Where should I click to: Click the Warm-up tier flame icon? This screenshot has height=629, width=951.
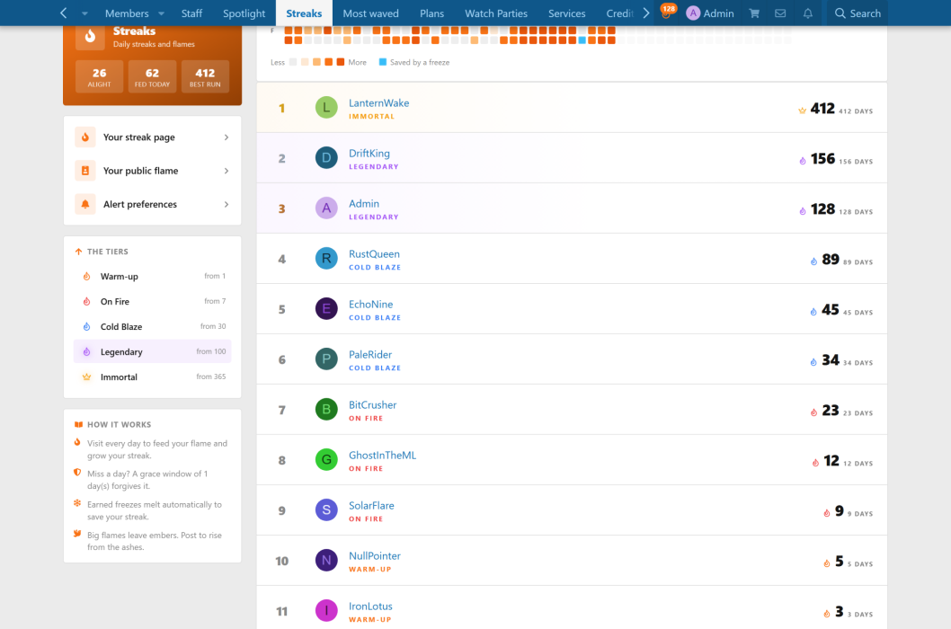86,276
